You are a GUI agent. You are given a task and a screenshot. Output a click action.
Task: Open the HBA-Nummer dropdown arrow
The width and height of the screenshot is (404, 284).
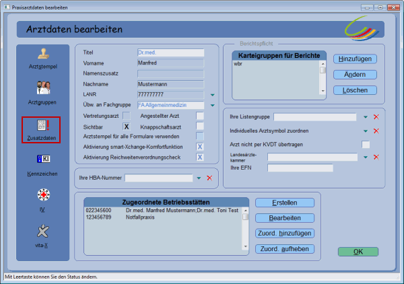pyautogui.click(x=199, y=178)
